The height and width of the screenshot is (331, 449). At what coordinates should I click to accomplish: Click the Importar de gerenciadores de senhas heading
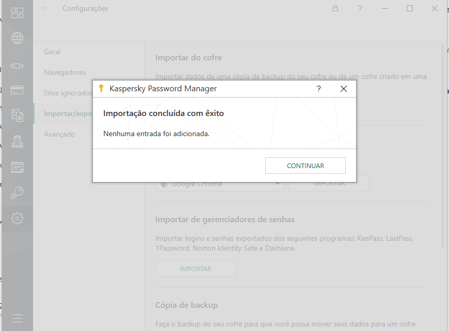(225, 220)
